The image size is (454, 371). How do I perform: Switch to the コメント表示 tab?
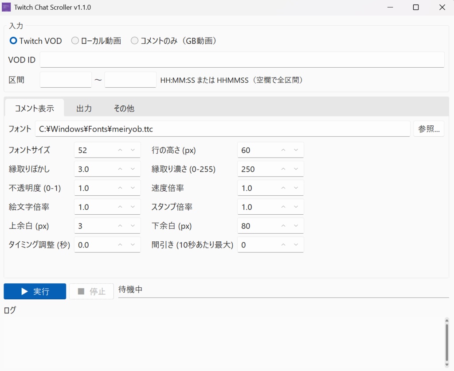(35, 108)
